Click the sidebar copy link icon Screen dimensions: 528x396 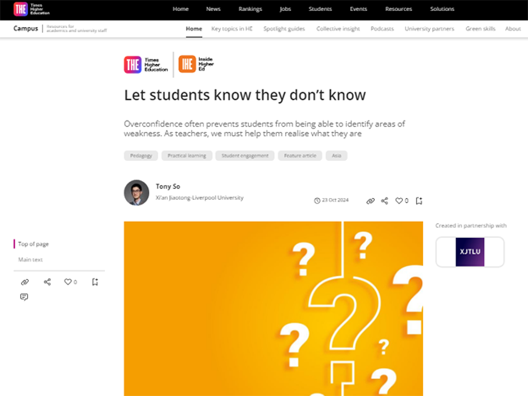[x=24, y=282]
